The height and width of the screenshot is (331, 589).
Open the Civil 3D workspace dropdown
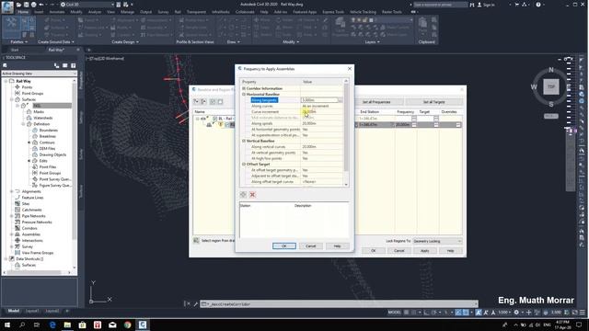click(87, 5)
